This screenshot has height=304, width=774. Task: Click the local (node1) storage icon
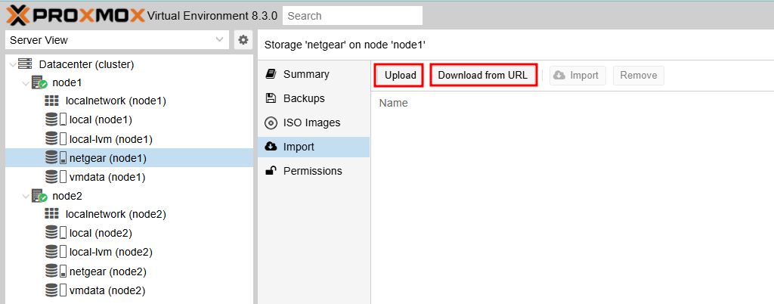pos(55,120)
